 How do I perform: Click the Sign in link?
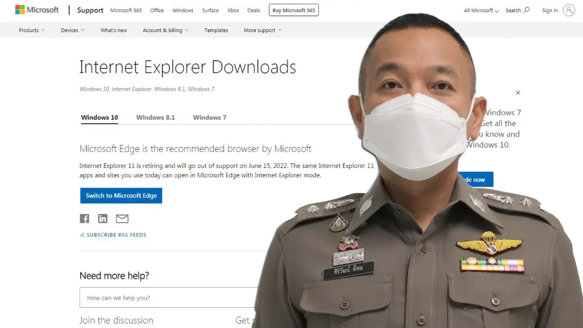point(550,10)
